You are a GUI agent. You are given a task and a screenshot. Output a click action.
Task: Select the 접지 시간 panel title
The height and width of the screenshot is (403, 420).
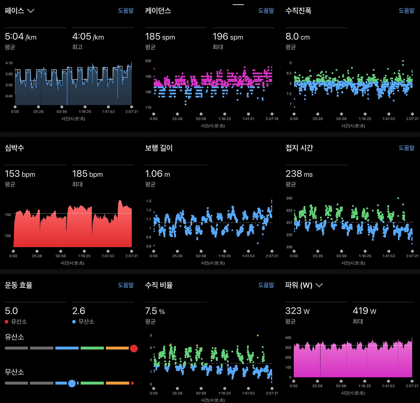299,148
